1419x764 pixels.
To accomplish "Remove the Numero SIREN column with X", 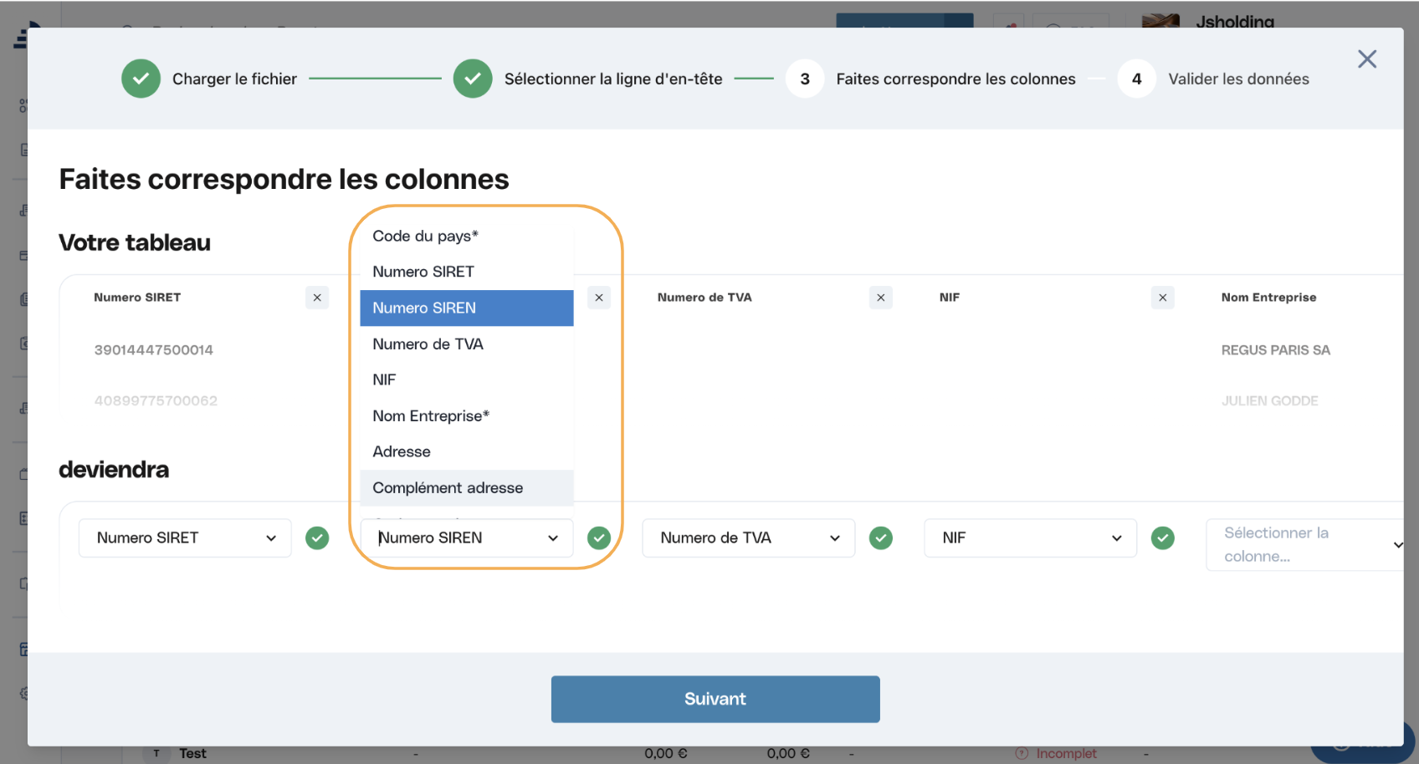I will tap(599, 298).
